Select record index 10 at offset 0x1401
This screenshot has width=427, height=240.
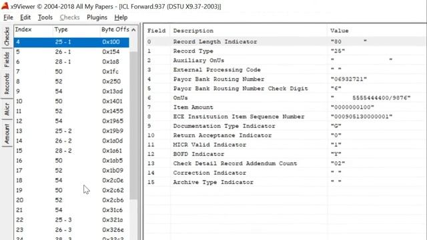[71, 101]
